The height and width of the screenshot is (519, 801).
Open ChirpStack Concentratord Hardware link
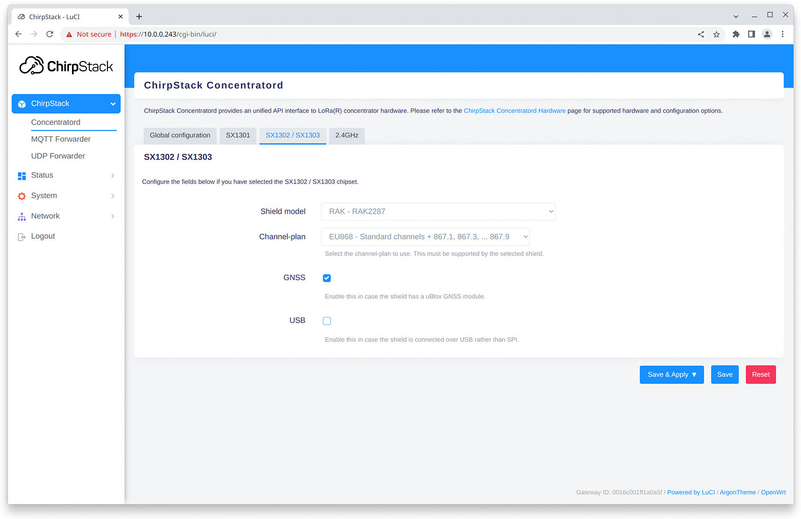click(x=514, y=111)
